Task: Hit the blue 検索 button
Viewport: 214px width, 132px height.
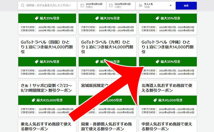Action: pyautogui.click(x=186, y=6)
